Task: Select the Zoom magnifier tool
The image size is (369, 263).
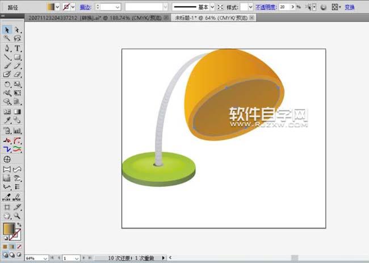Action: 17,216
